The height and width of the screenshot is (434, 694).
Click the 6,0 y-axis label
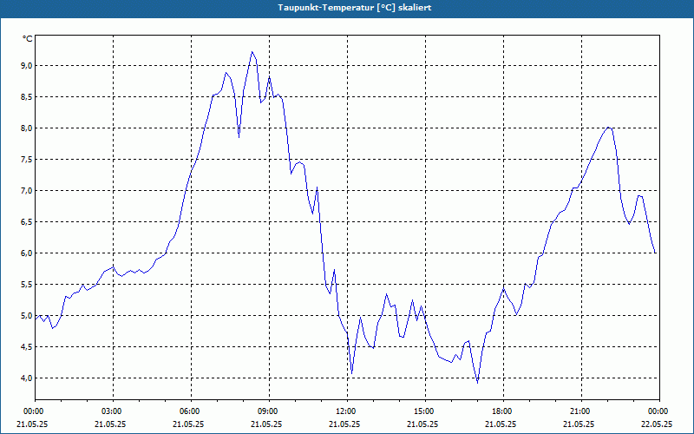[27, 253]
